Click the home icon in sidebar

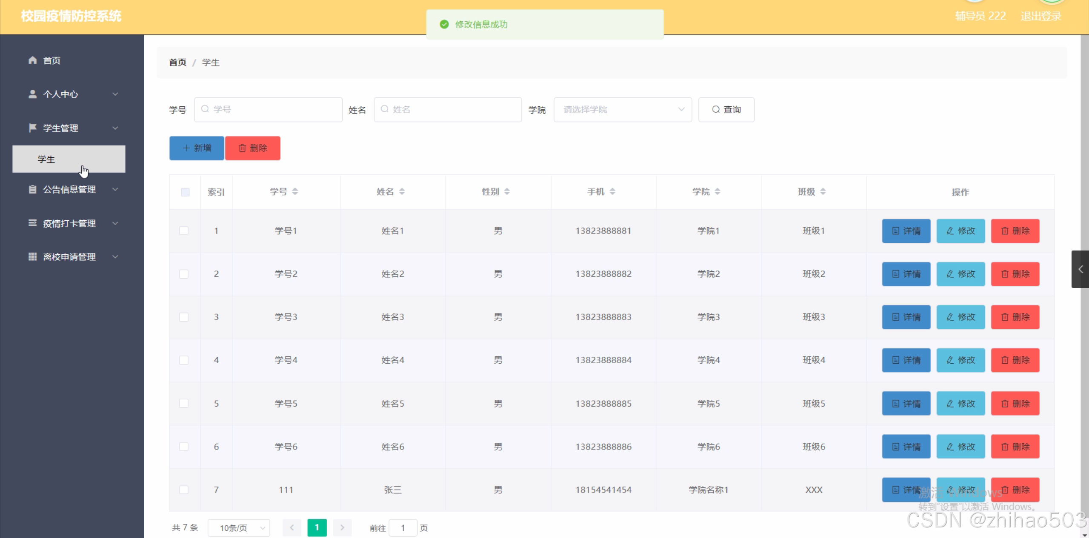[x=32, y=60]
